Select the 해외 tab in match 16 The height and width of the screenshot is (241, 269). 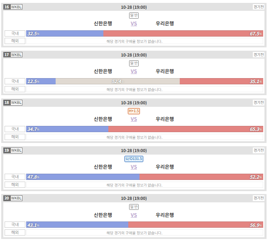coord(15,41)
